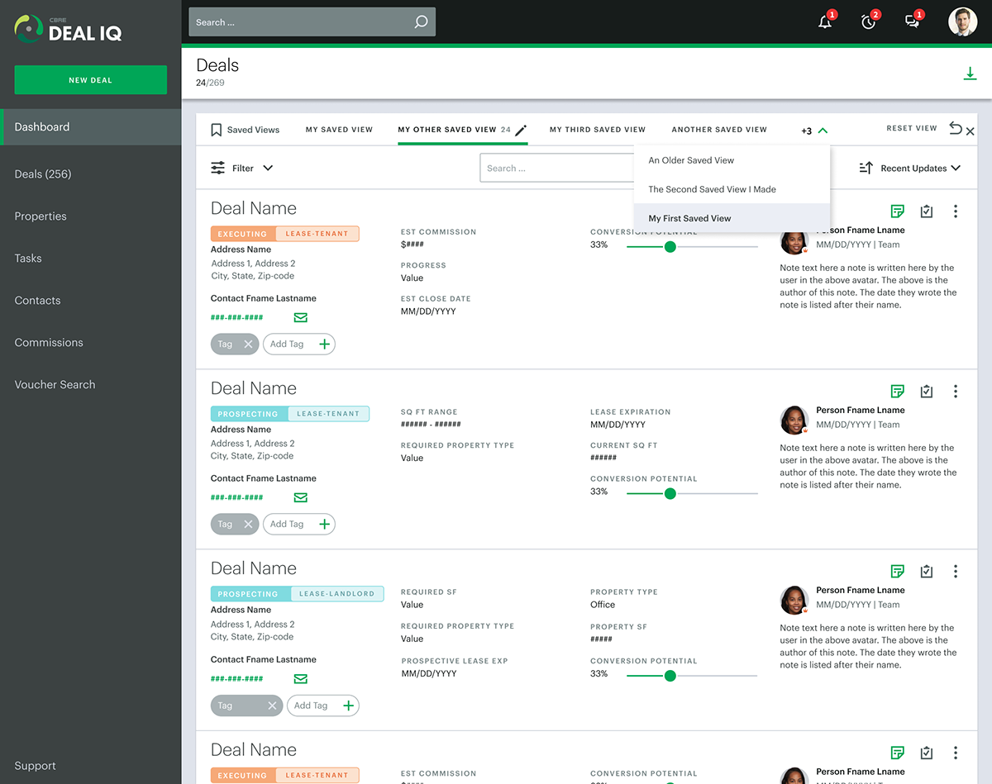Focus the deals list Search field
Viewport: 992px width, 784px height.
558,168
